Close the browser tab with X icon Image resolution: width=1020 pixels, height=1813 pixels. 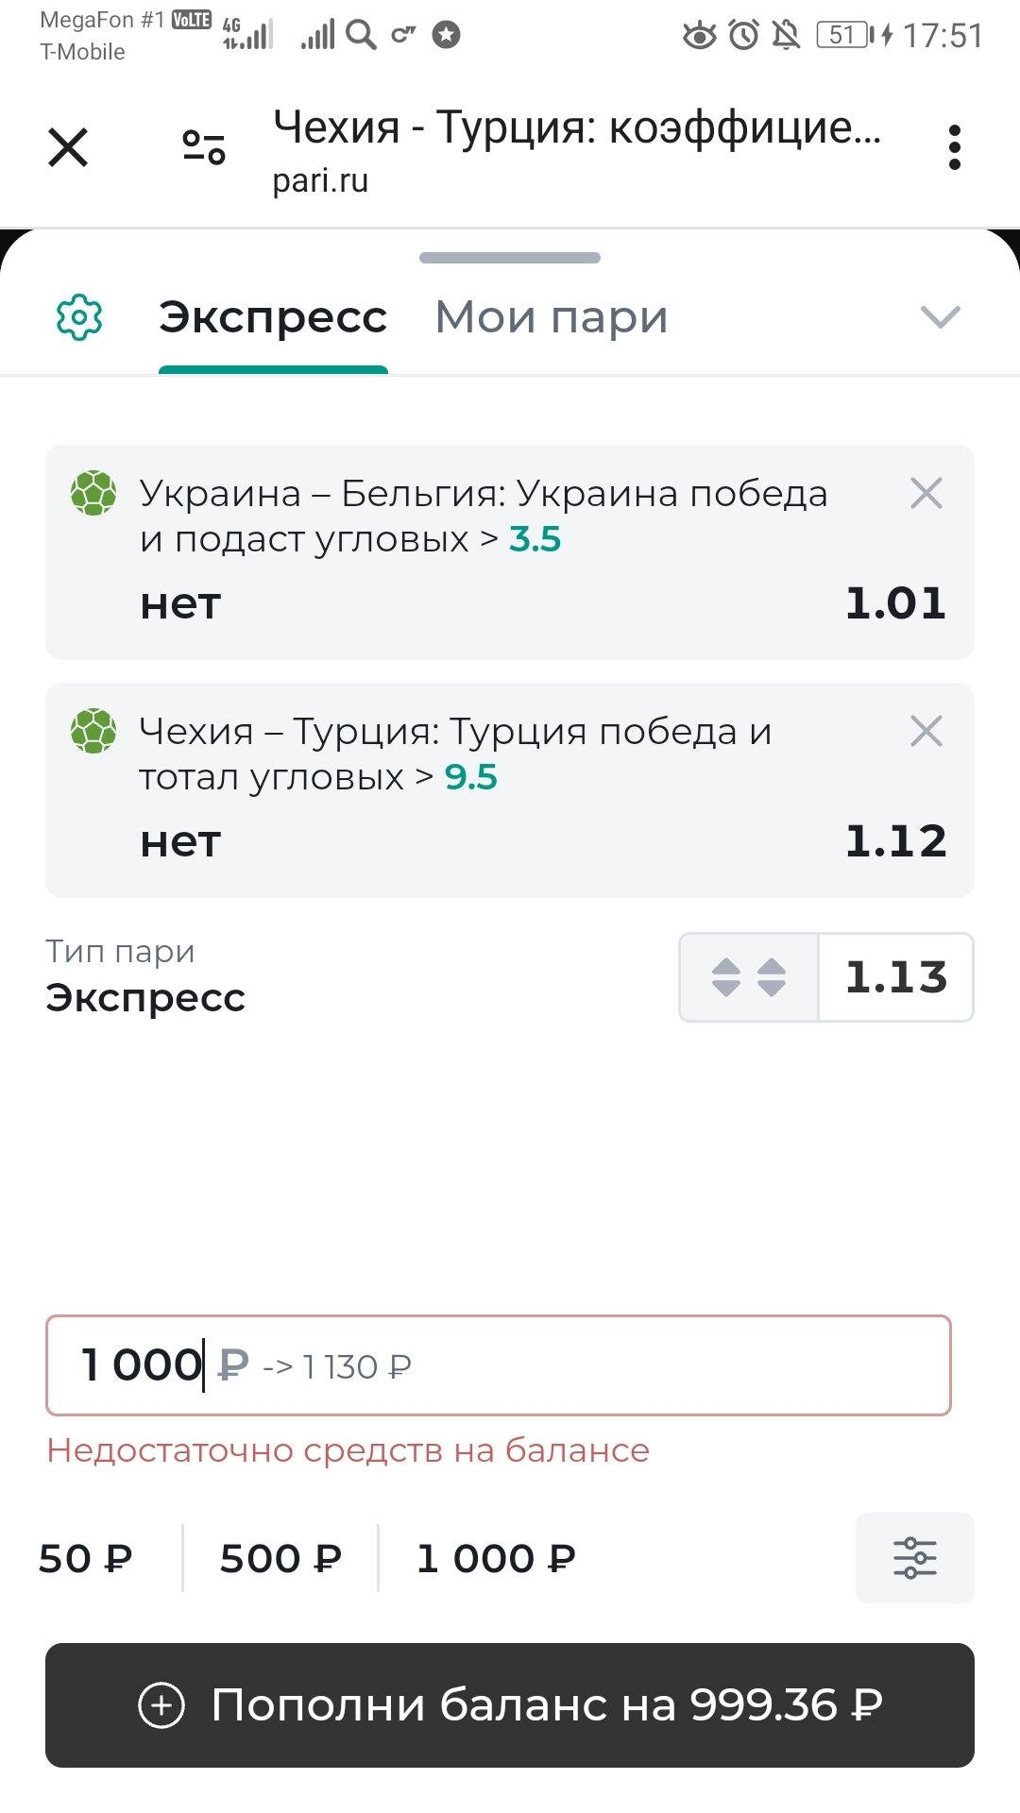tap(68, 147)
